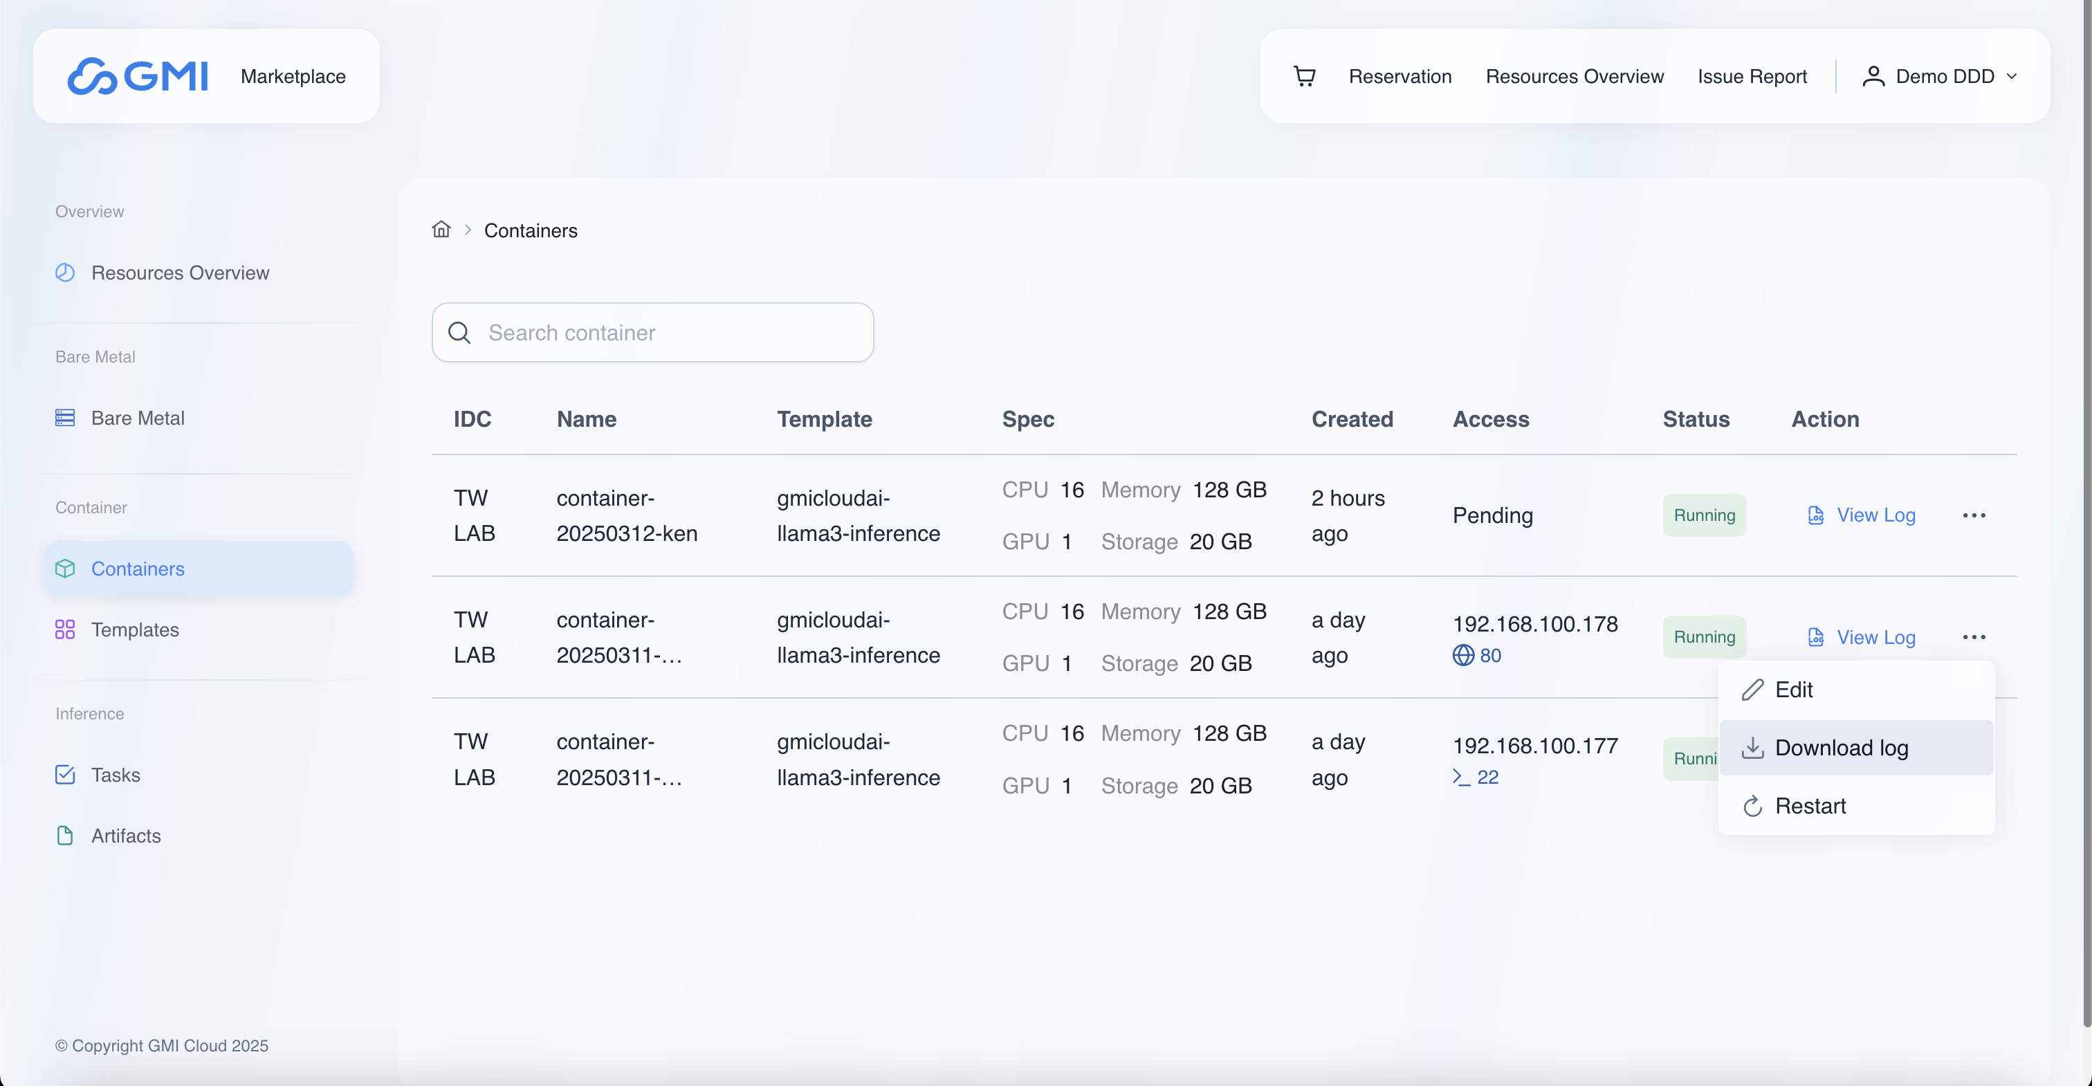
Task: Click the "2 hours ago" created cell
Action: click(1348, 515)
